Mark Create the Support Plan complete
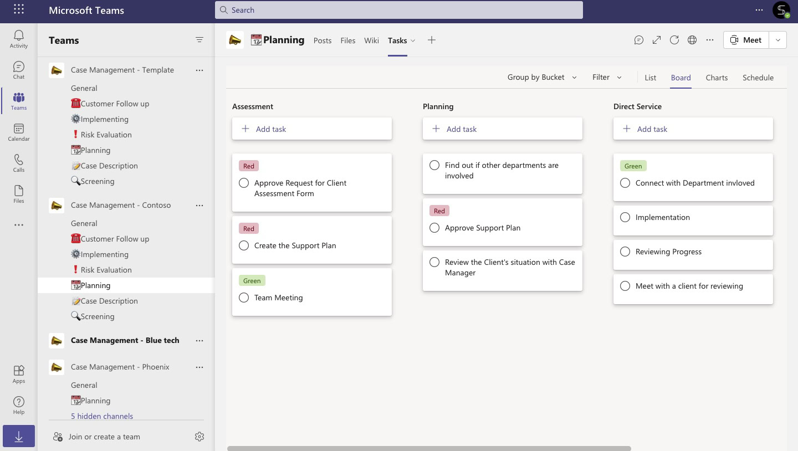798x451 pixels. click(244, 245)
